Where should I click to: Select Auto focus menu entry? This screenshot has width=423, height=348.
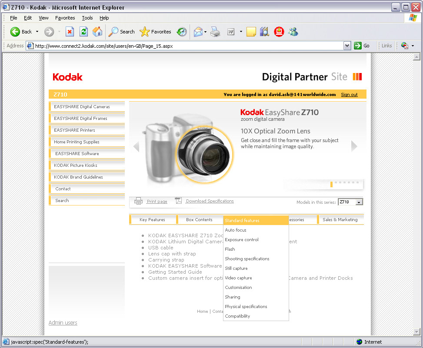tap(256, 230)
